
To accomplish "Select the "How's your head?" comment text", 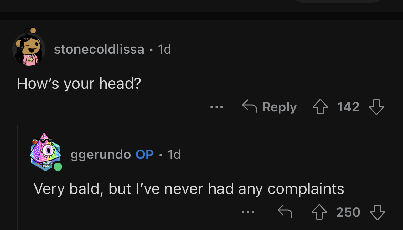I will [79, 84].
